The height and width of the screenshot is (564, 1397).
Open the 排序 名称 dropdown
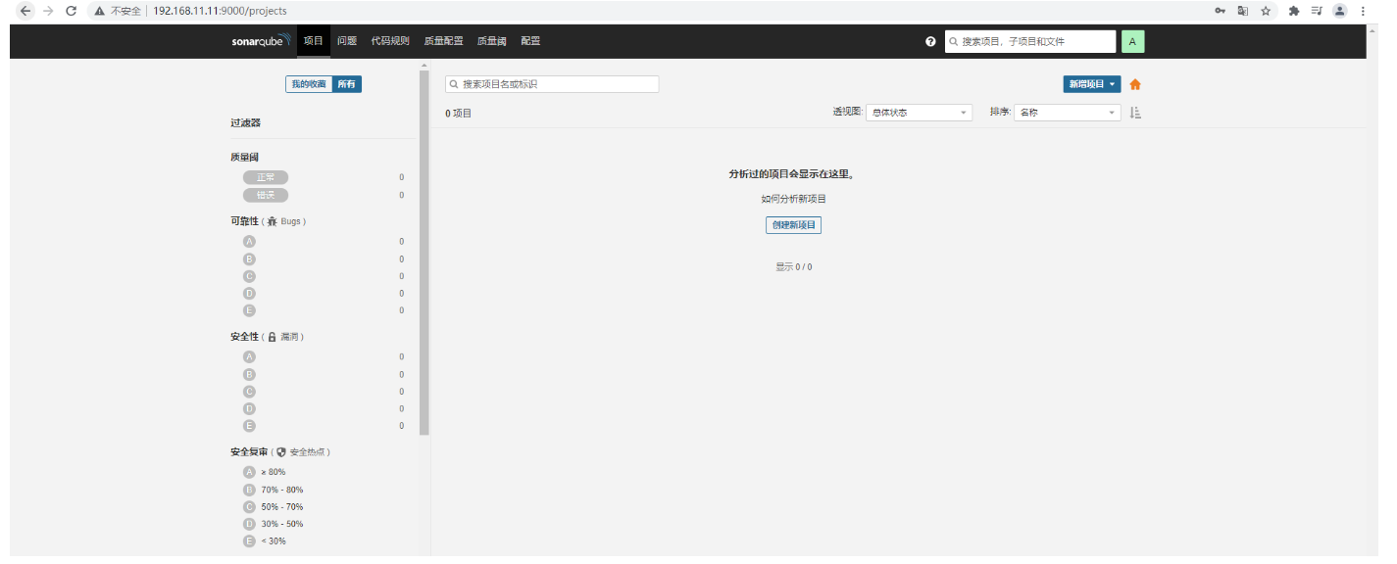[x=1067, y=113]
